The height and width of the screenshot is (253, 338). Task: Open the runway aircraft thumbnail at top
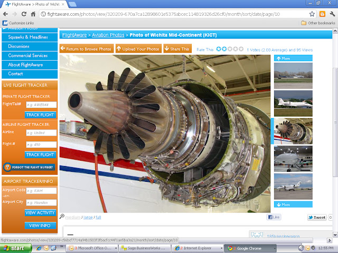[293, 76]
